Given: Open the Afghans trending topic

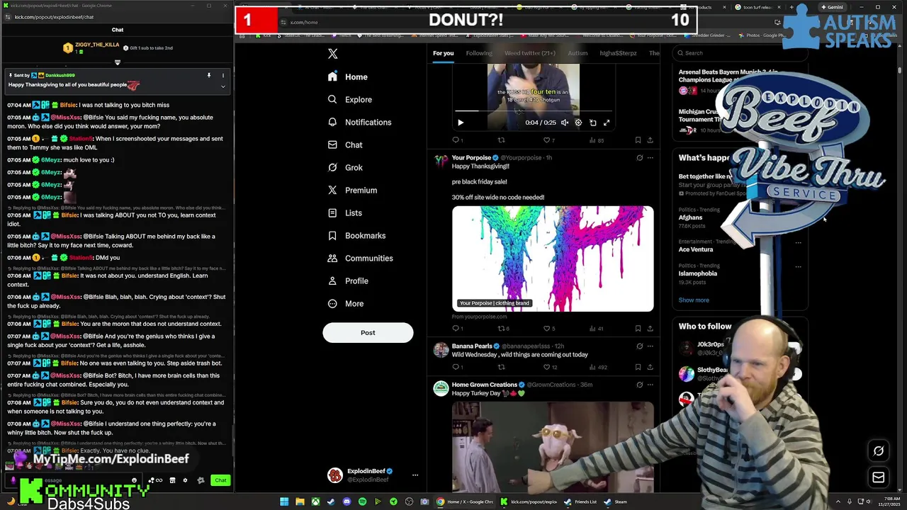Looking at the screenshot, I should pyautogui.click(x=691, y=217).
